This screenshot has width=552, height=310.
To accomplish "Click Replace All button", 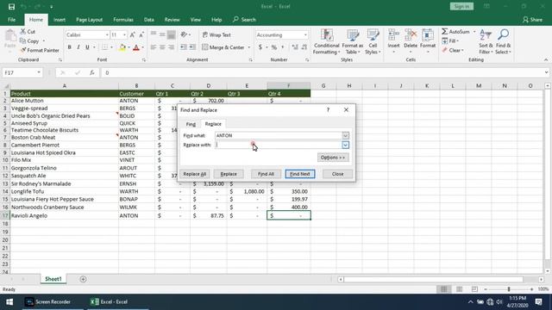I will point(195,174).
